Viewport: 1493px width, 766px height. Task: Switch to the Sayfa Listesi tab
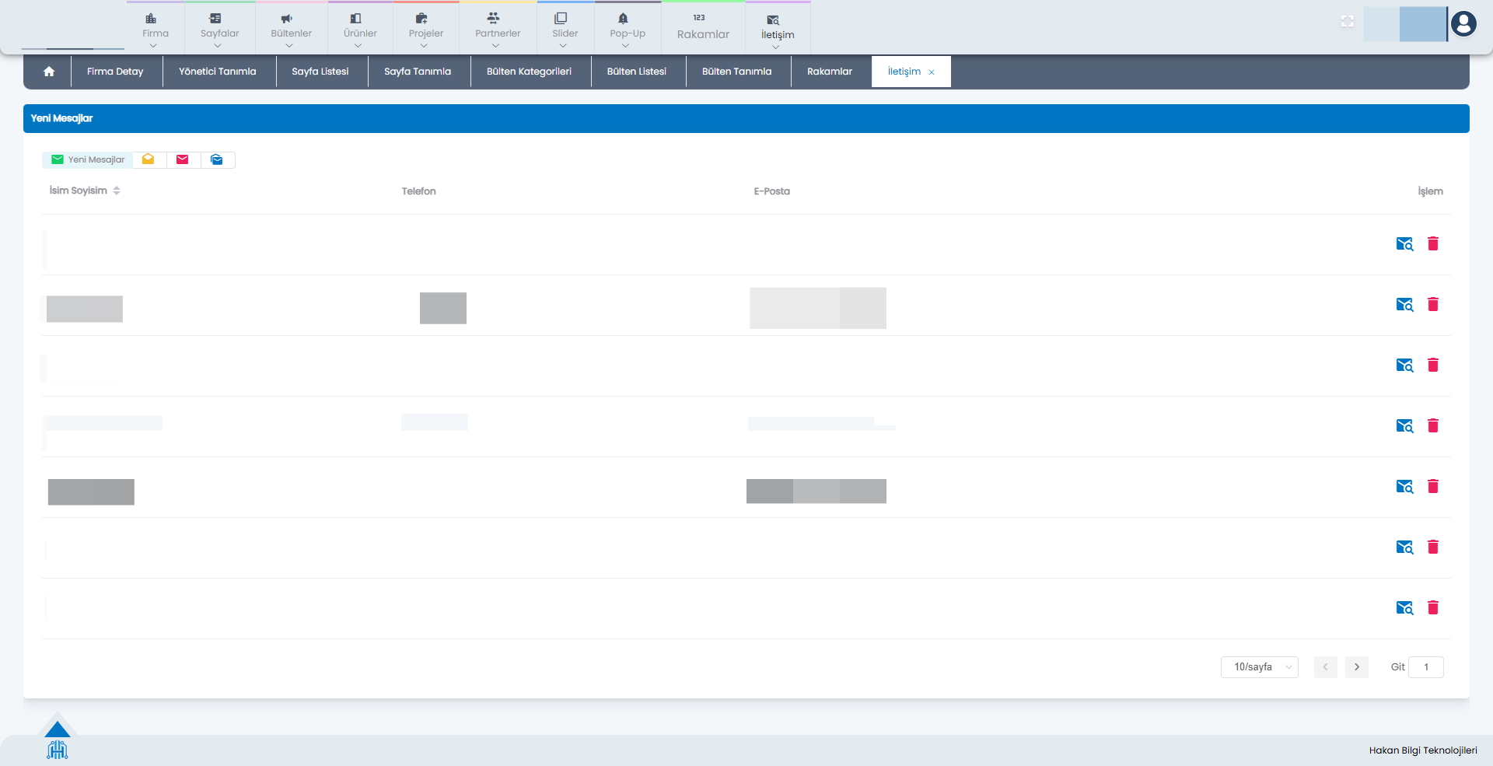tap(320, 72)
